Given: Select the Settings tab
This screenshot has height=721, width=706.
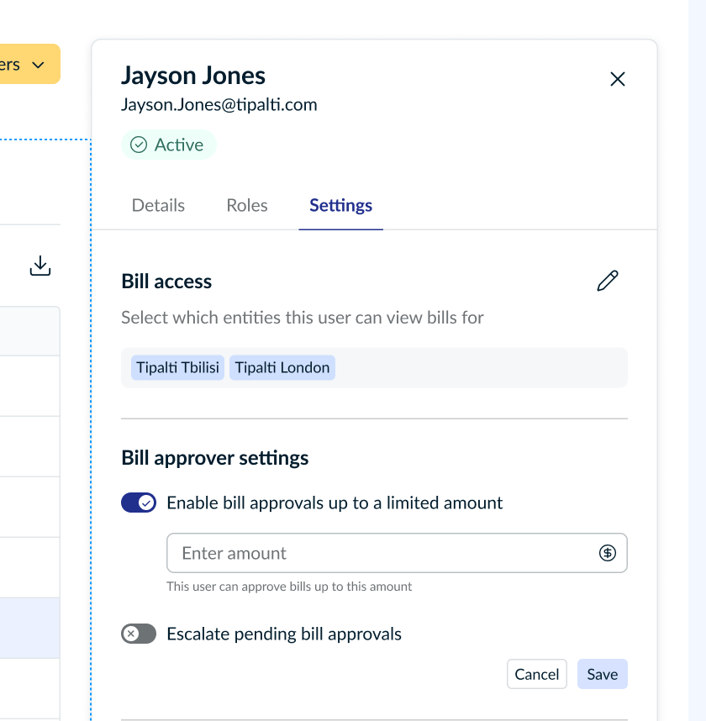Looking at the screenshot, I should pyautogui.click(x=340, y=205).
